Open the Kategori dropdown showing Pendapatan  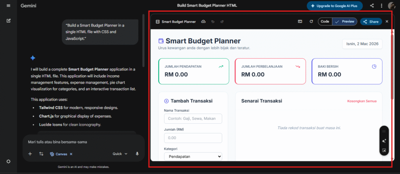click(x=193, y=156)
